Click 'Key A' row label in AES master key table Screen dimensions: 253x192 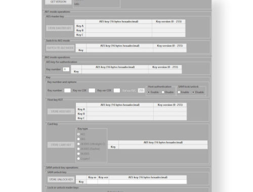click(80, 26)
